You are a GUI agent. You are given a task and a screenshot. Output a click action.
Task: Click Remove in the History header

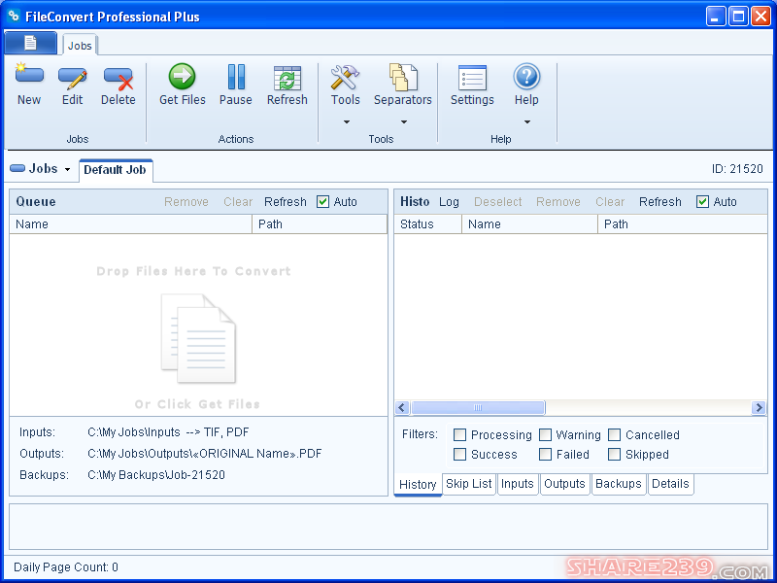coord(557,202)
